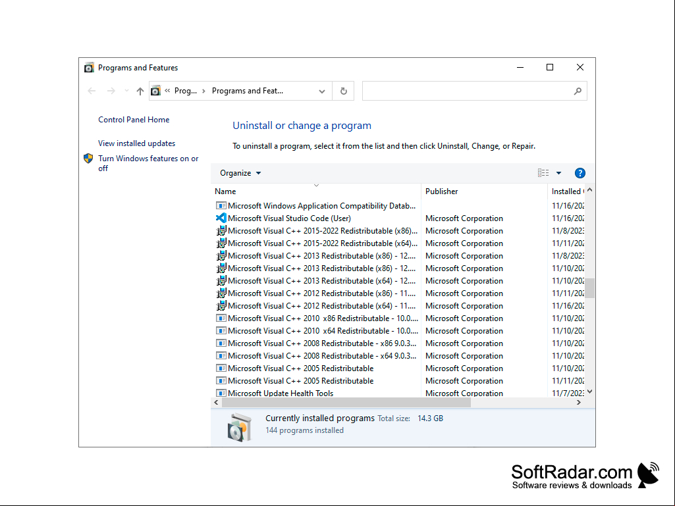Select Visual C++ 2010 x64 Redistributable name
The height and width of the screenshot is (506, 675).
coord(323,331)
